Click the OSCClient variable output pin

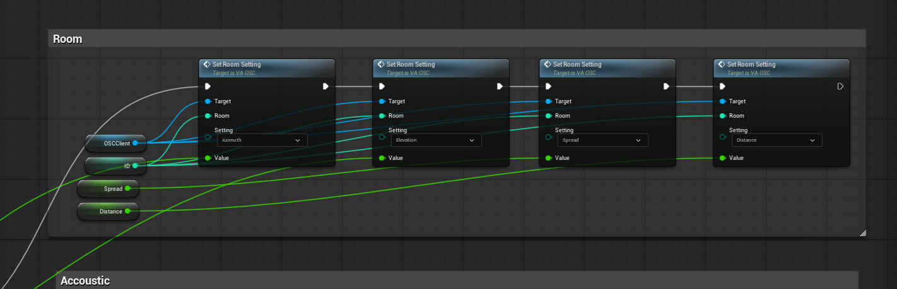(135, 143)
